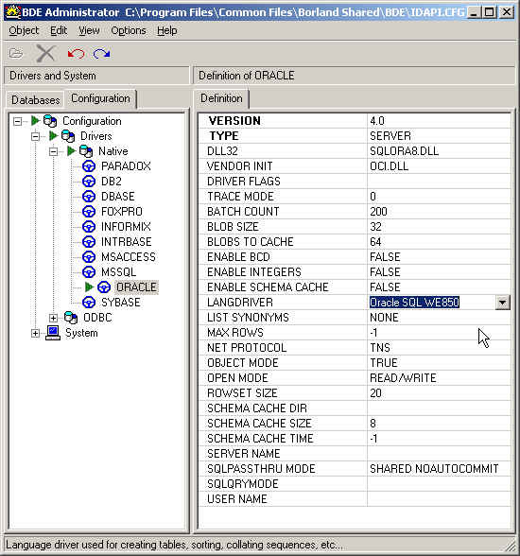Viewport: 520px width, 556px height.
Task: Click the DB2 driver icon
Action: (x=89, y=182)
